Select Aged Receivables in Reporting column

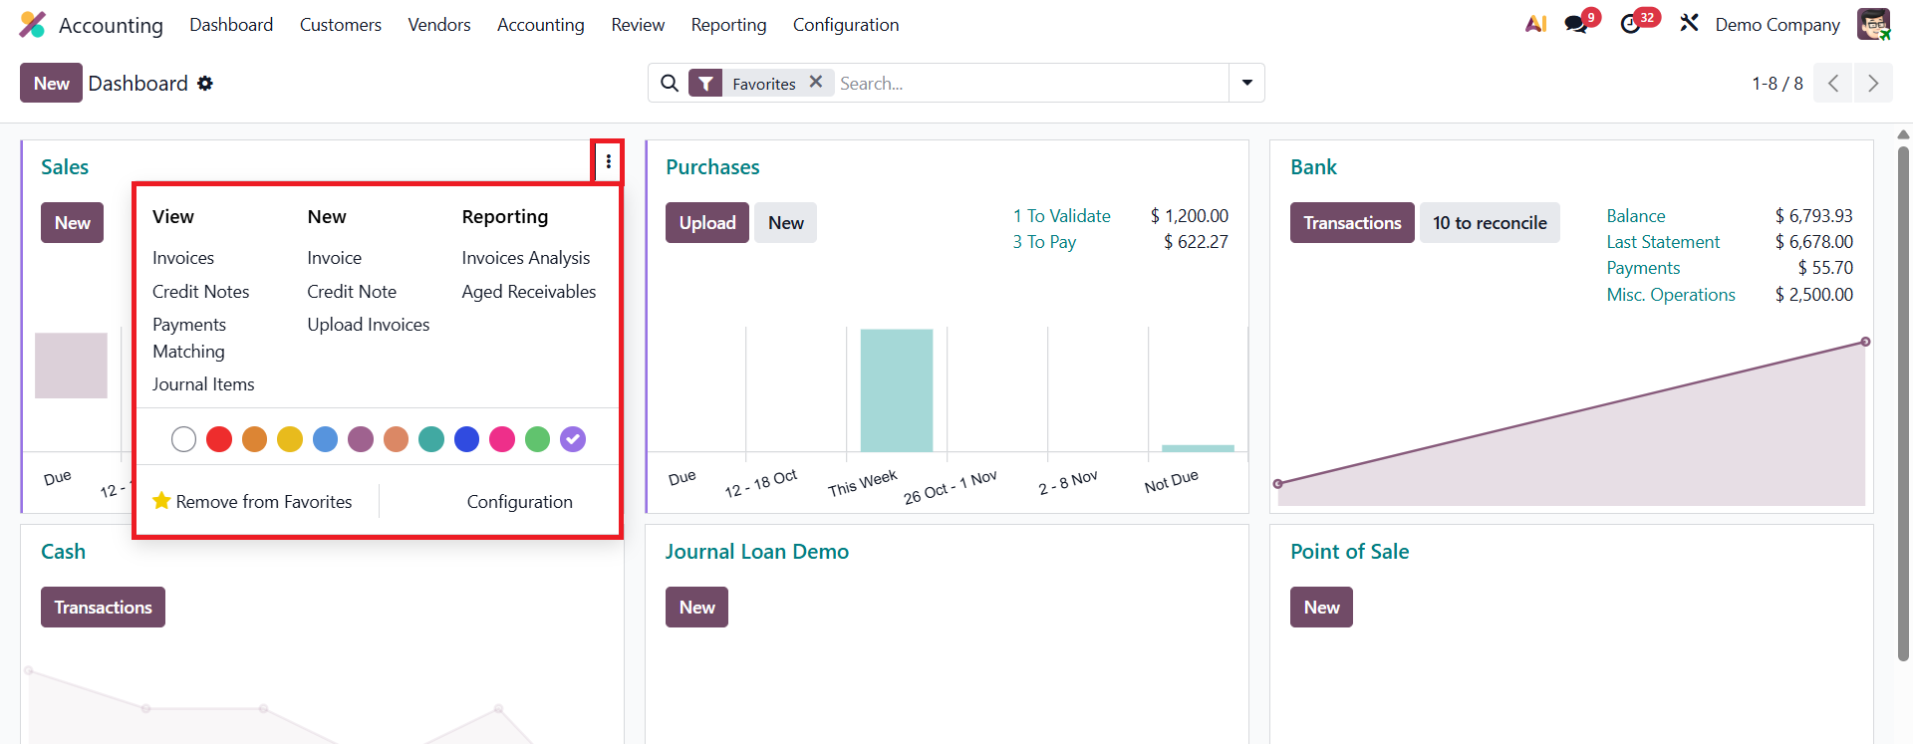coord(529,292)
